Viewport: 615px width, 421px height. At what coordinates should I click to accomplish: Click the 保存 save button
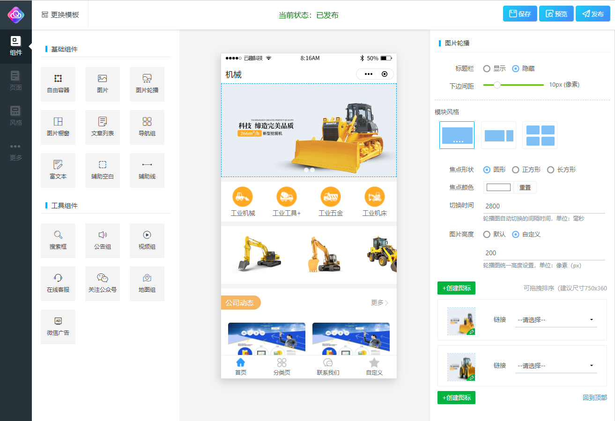[x=519, y=14]
